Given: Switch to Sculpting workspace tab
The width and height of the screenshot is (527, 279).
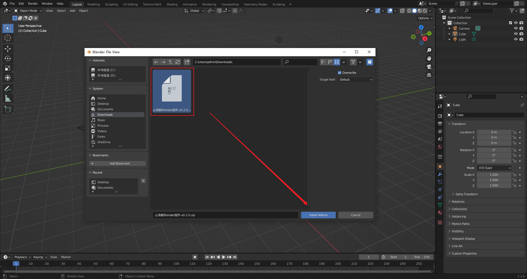Looking at the screenshot, I should tap(111, 4).
